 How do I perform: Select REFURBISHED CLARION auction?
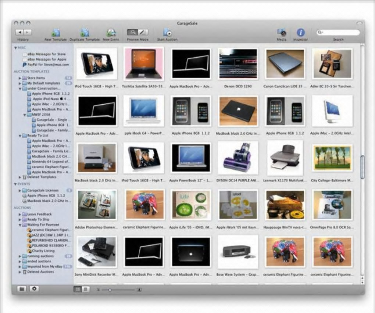49,240
